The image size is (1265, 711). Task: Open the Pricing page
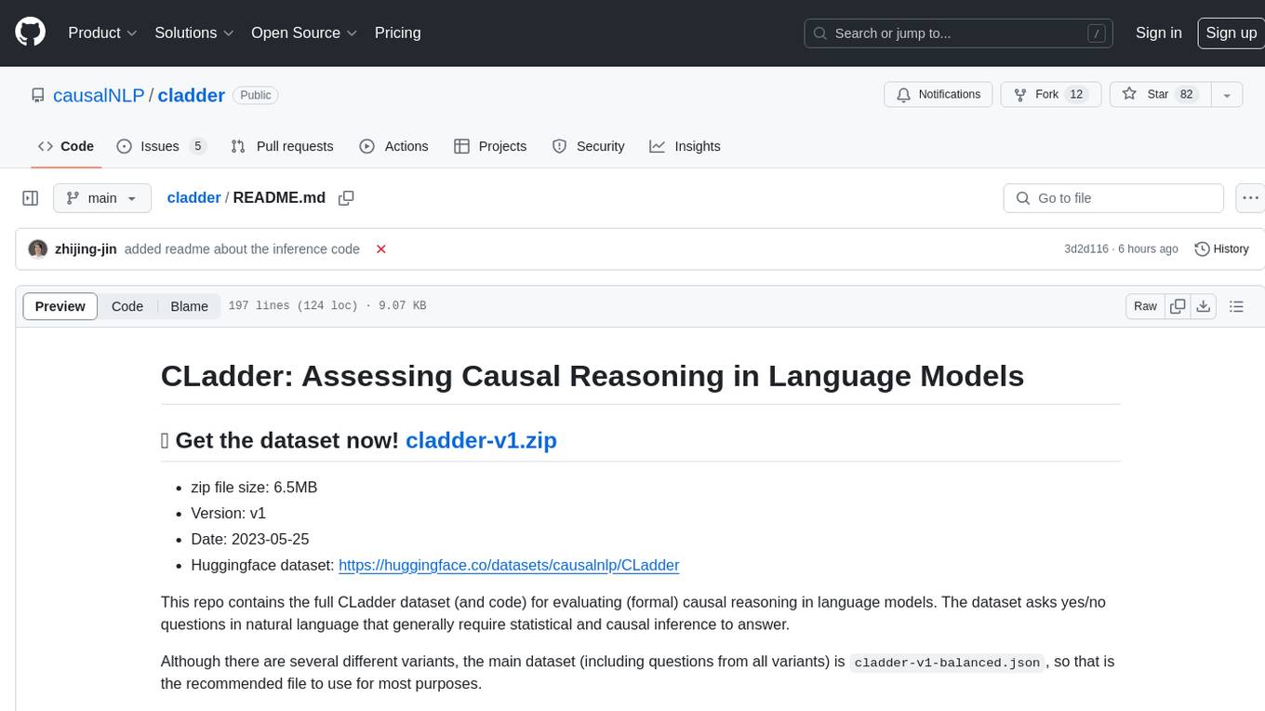click(x=397, y=33)
